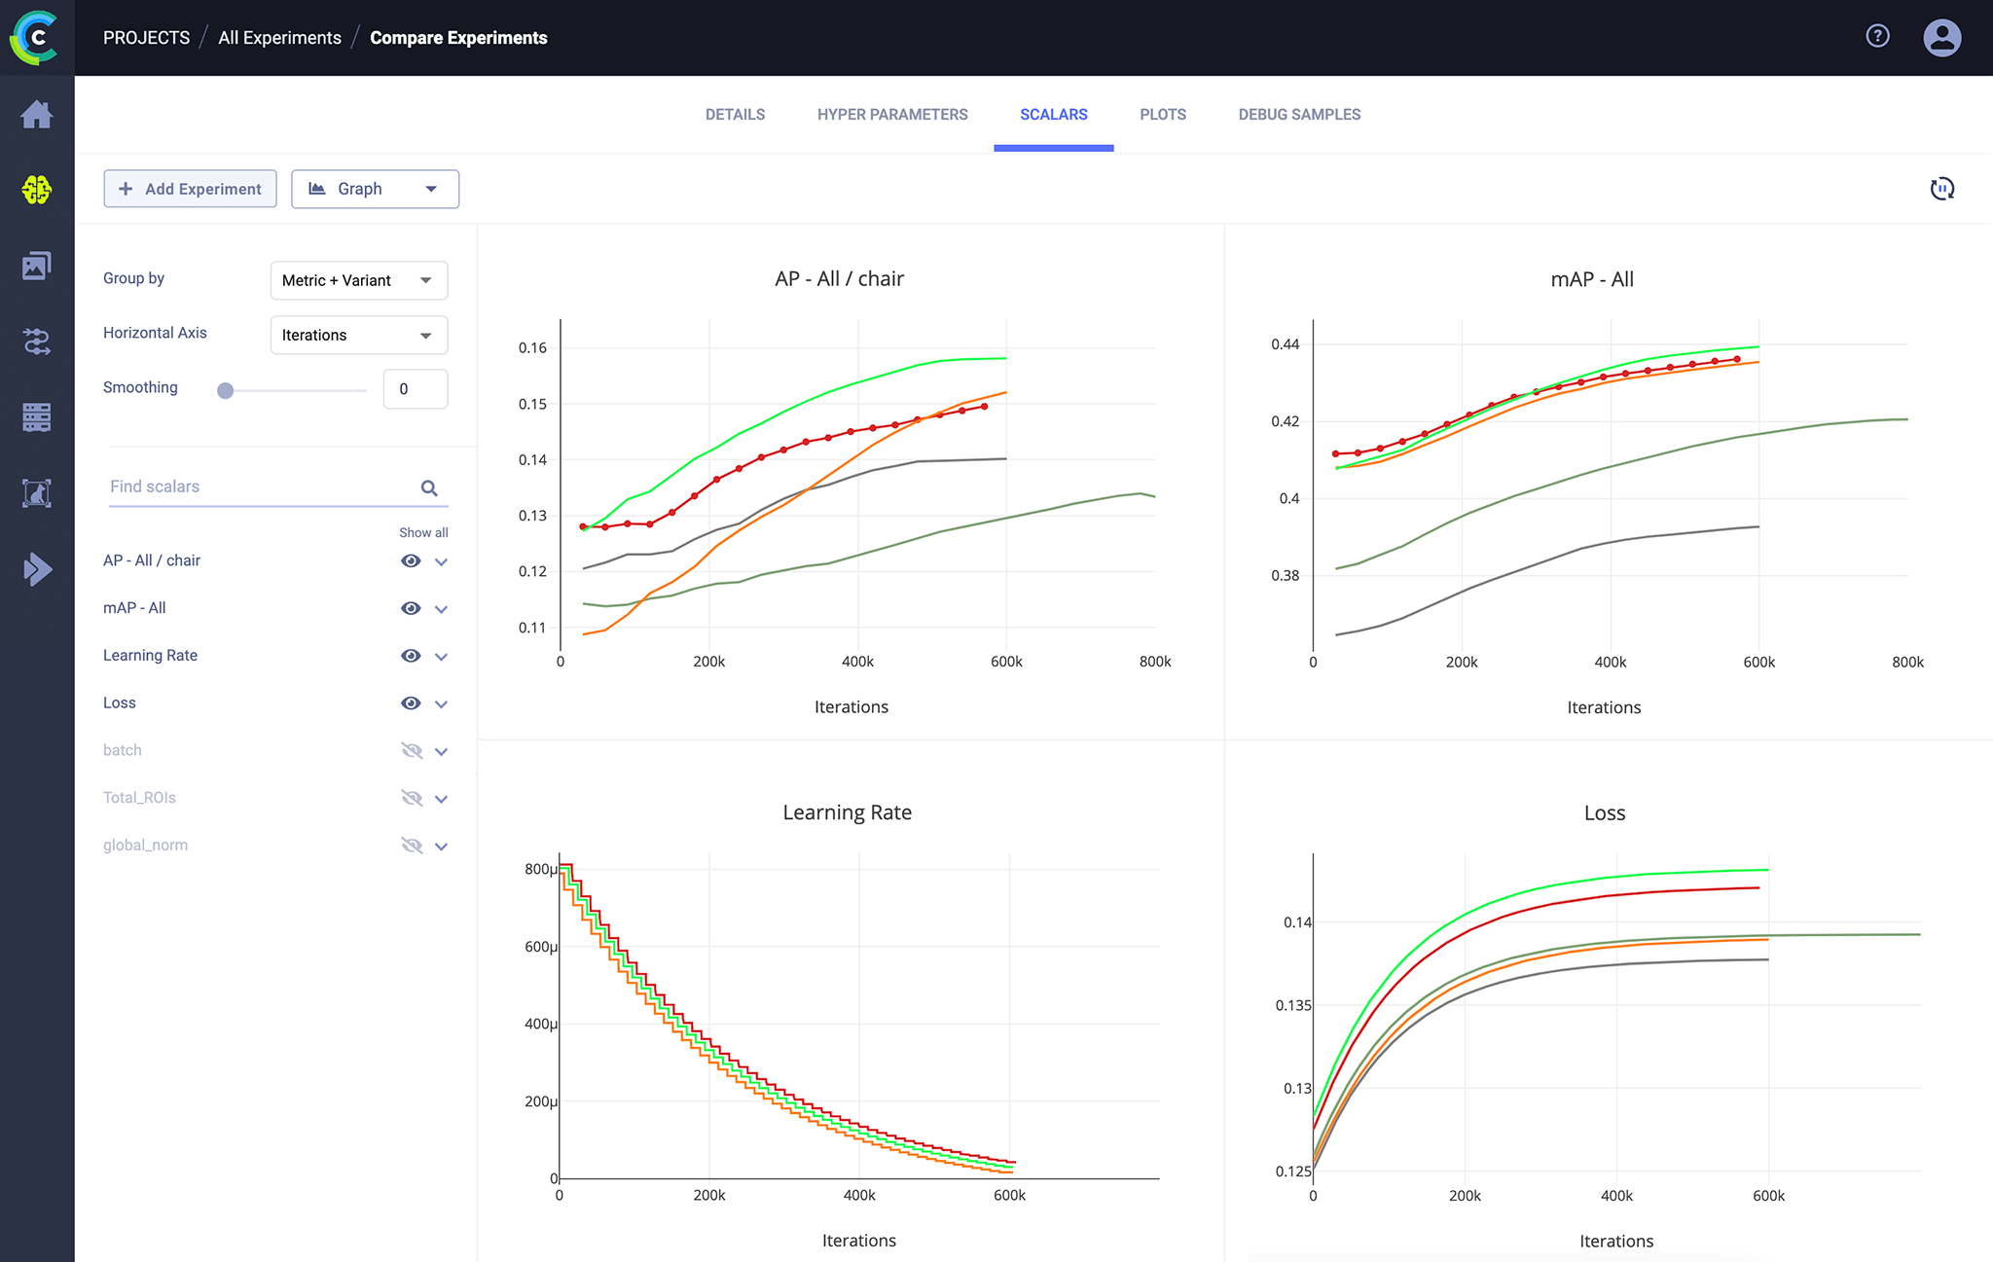
Task: Toggle visibility of the Loss metric
Action: coord(411,703)
